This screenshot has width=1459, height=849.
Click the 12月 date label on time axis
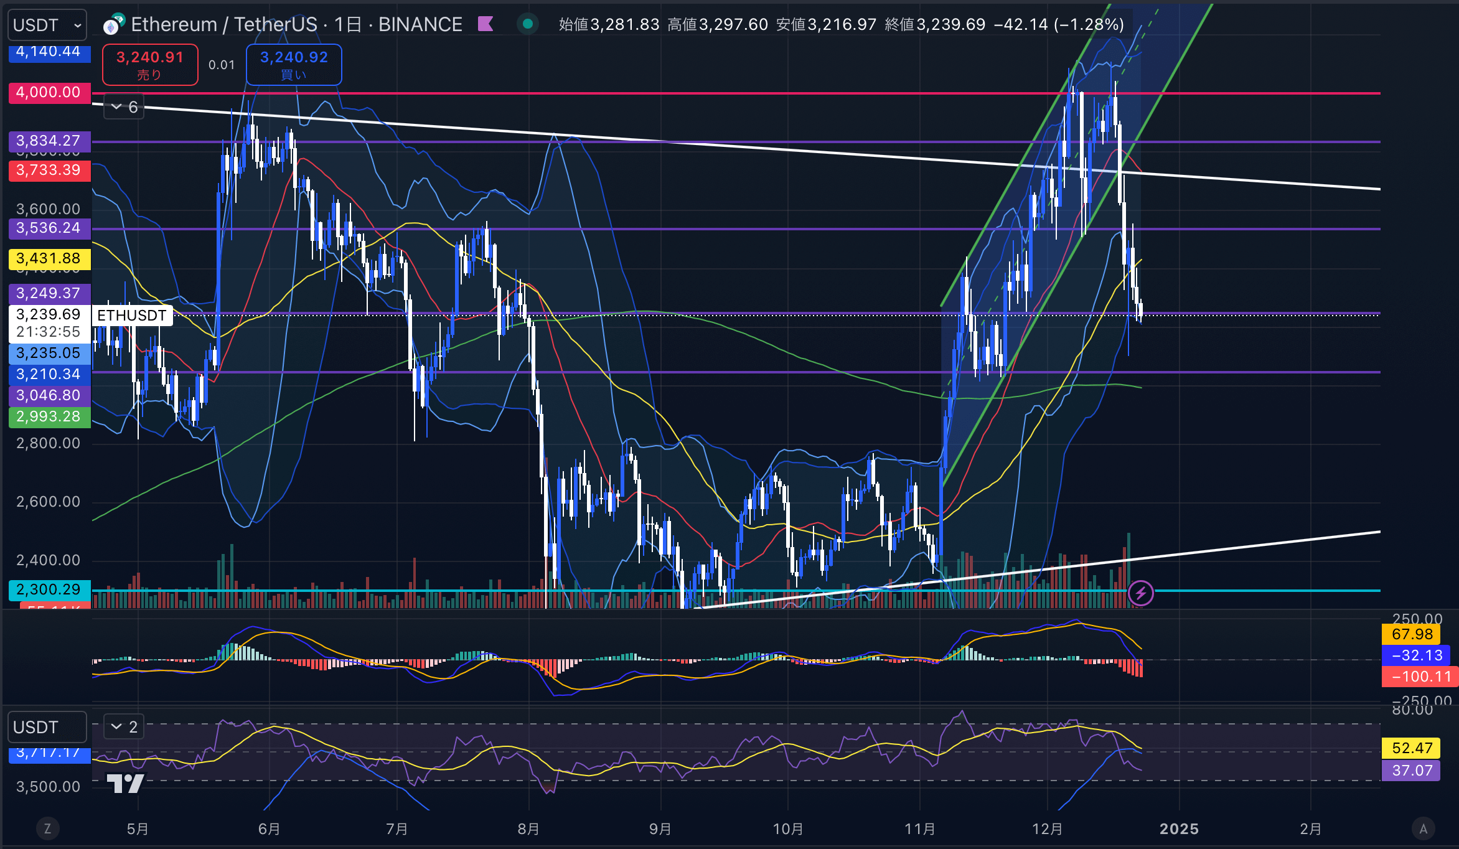pyautogui.click(x=1048, y=829)
